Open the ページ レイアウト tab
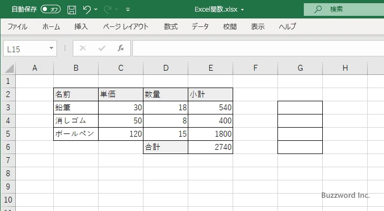Viewport: 384px width, 211px height. tap(126, 26)
